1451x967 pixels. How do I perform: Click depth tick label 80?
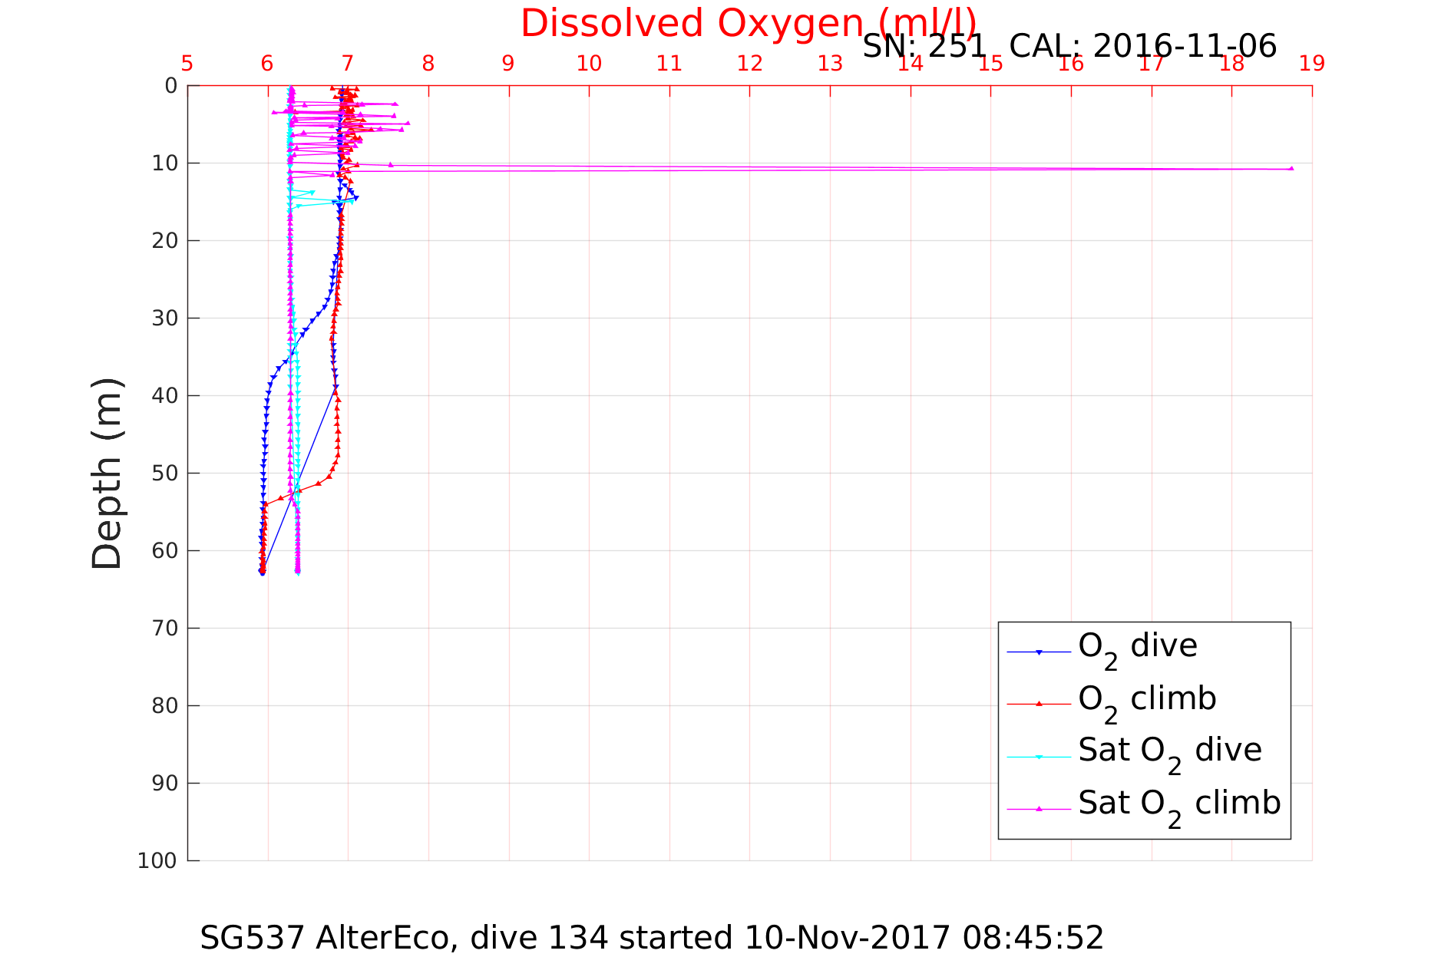pyautogui.click(x=165, y=706)
